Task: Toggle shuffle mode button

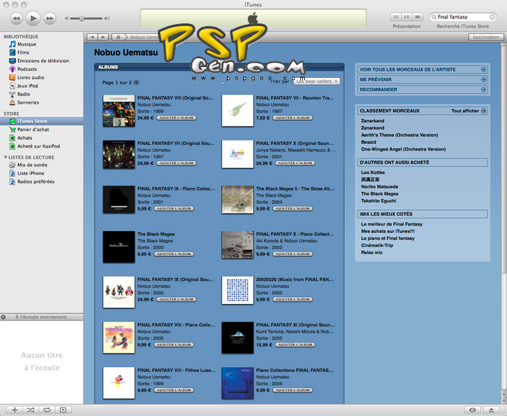Action: (x=30, y=410)
